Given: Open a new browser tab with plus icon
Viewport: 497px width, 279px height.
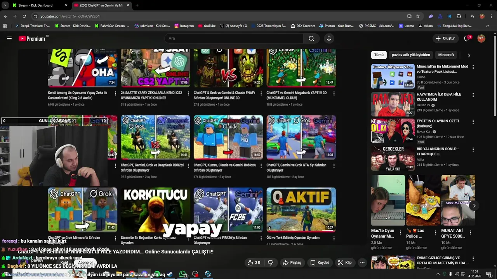Looking at the screenshot, I should (x=137, y=5).
